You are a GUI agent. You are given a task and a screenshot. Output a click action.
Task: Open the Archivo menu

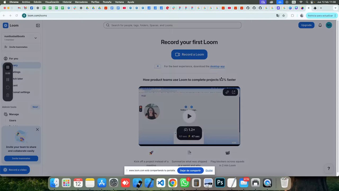[26, 2]
